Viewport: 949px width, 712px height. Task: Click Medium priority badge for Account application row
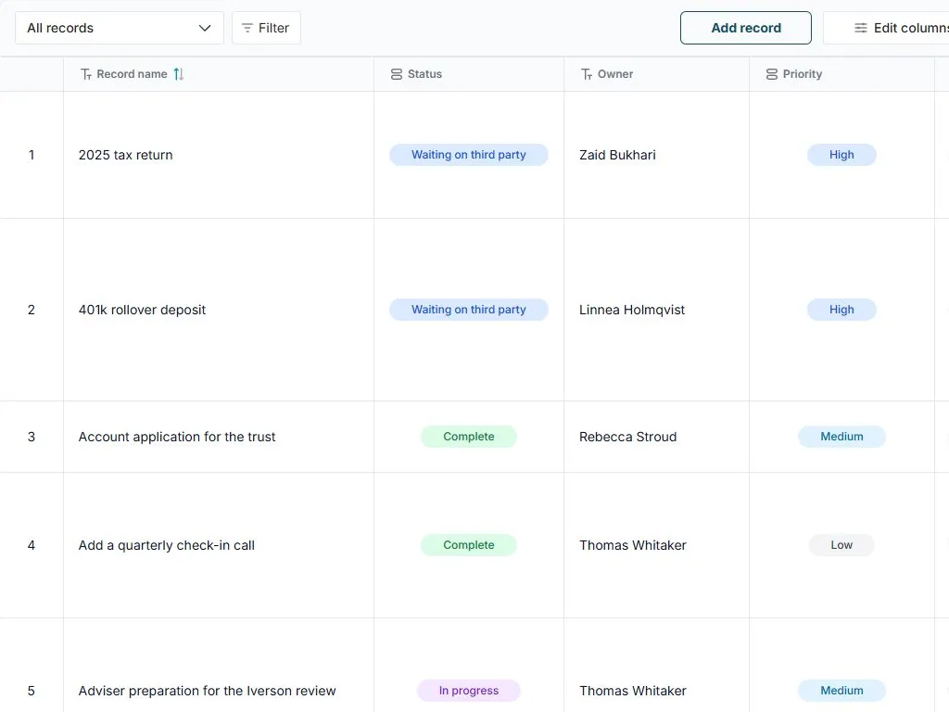pyautogui.click(x=841, y=437)
